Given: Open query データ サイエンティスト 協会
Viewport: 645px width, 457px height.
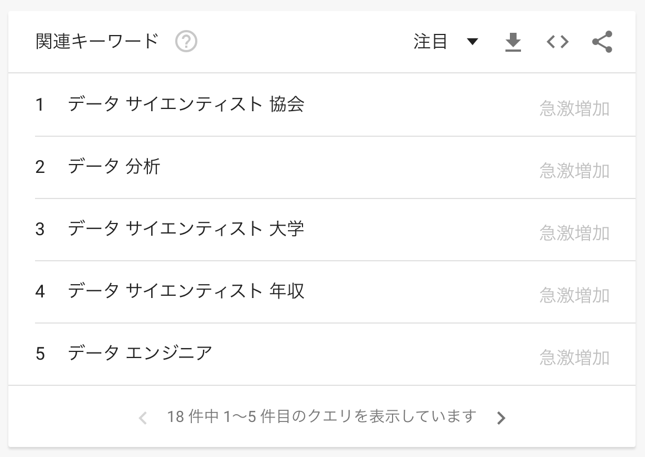Looking at the screenshot, I should tap(186, 104).
